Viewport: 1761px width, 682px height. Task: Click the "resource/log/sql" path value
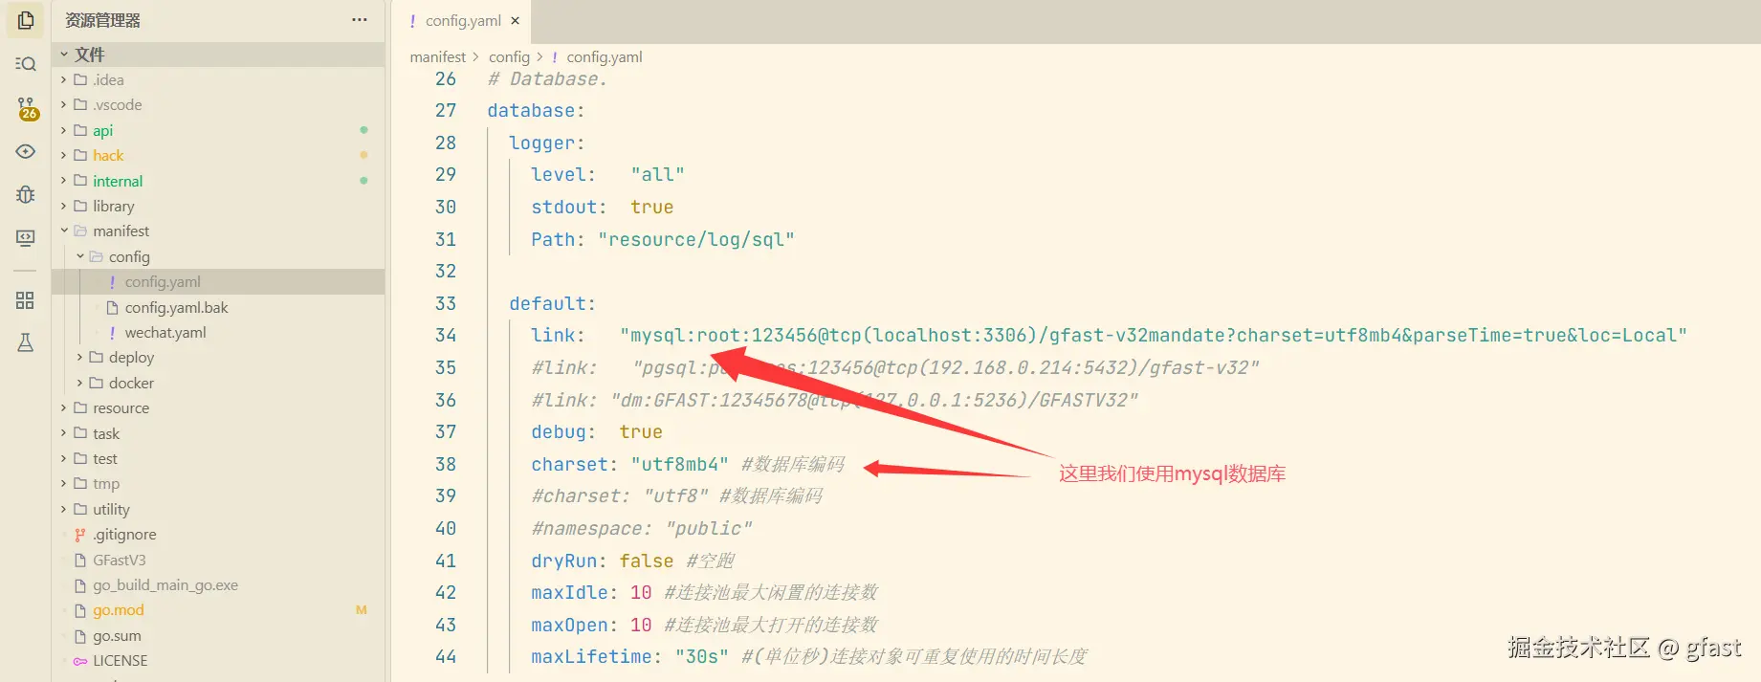(x=696, y=239)
